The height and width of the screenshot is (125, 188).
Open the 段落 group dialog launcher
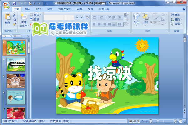pos(129,31)
